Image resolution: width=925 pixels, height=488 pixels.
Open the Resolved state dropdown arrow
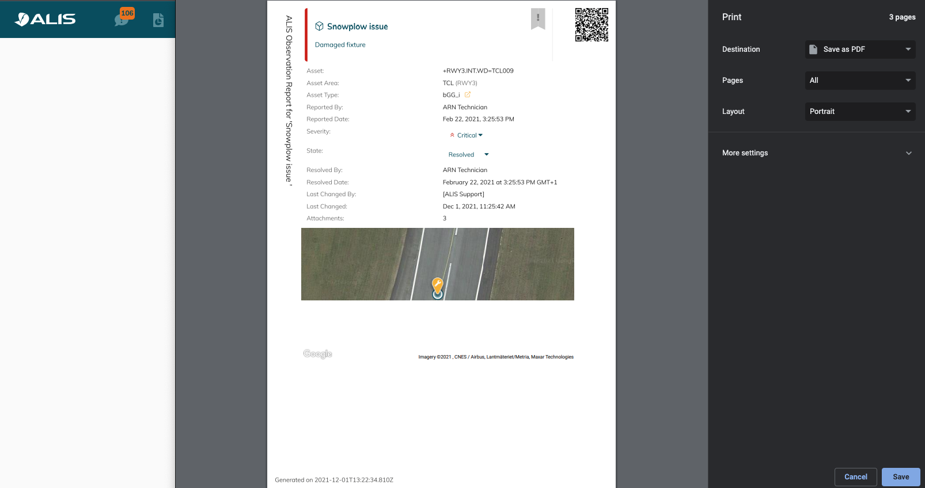(487, 155)
